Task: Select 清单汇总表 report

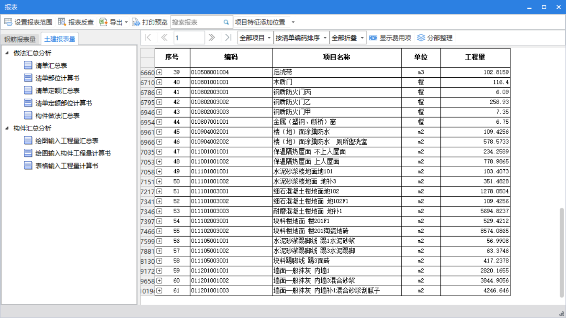Action: pyautogui.click(x=51, y=66)
